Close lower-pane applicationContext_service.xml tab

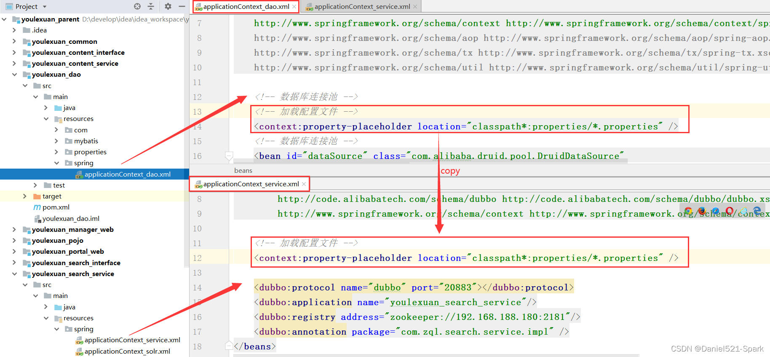[304, 184]
